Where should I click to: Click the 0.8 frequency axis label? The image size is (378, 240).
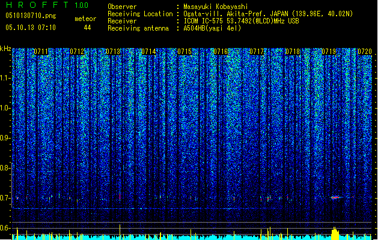pos(5,168)
